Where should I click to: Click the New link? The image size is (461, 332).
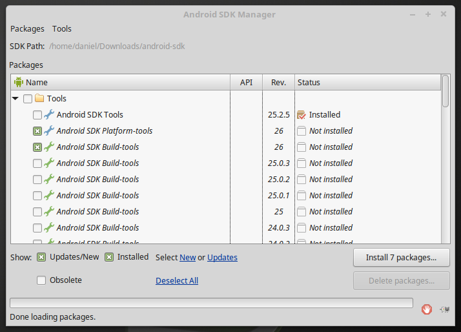pyautogui.click(x=188, y=258)
